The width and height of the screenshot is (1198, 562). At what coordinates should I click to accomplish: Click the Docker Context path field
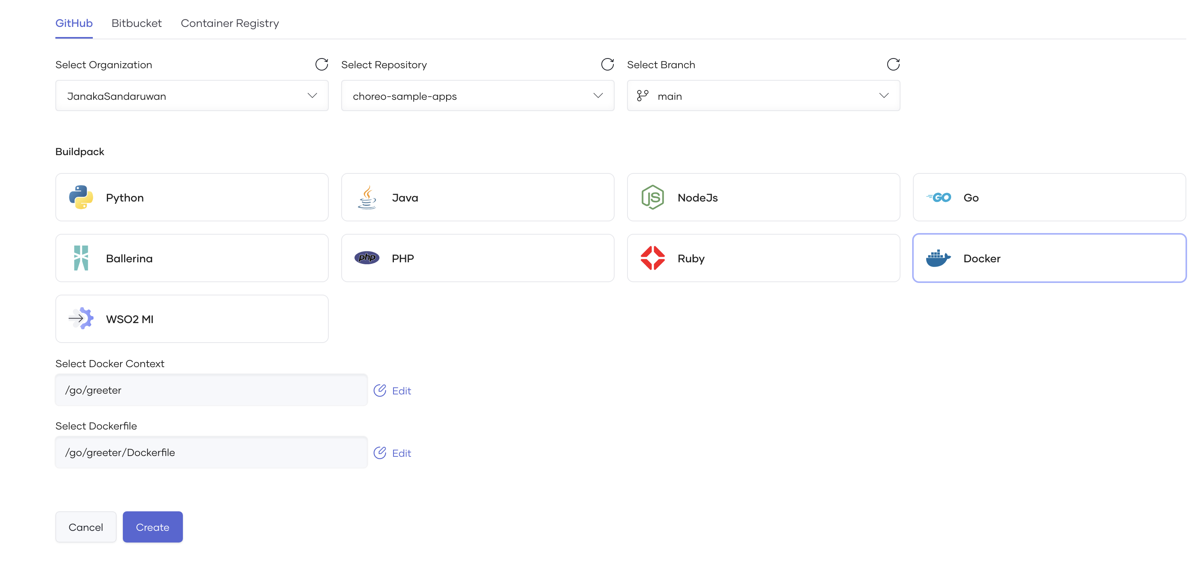[x=211, y=390]
